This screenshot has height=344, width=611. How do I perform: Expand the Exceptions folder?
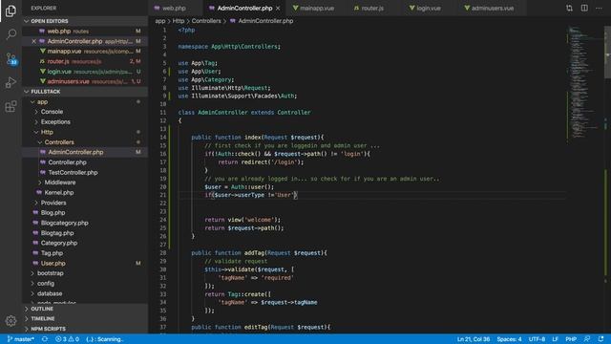[85, 122]
